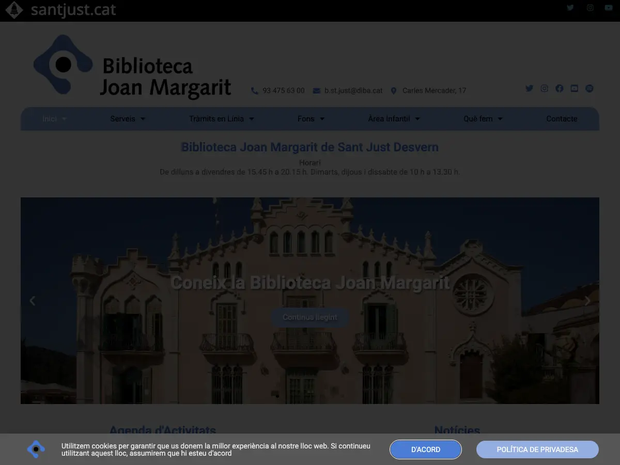Open the library's YouTube icon beside Facebook
Image resolution: width=620 pixels, height=465 pixels.
[x=575, y=88]
